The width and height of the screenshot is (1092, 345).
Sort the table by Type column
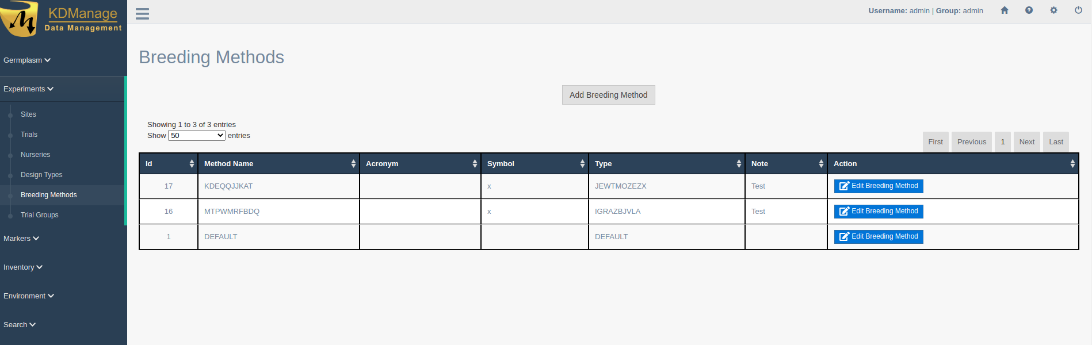[739, 164]
